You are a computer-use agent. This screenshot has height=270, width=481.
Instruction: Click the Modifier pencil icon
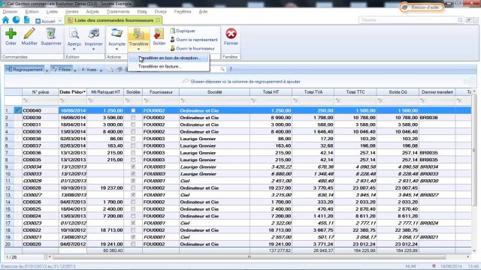pyautogui.click(x=29, y=34)
